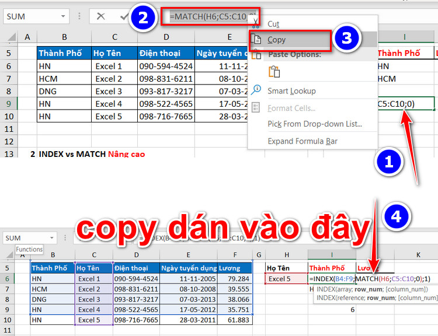The image size is (438, 336).
Task: Click cell '098-831-6211' in top table
Action: (166, 79)
